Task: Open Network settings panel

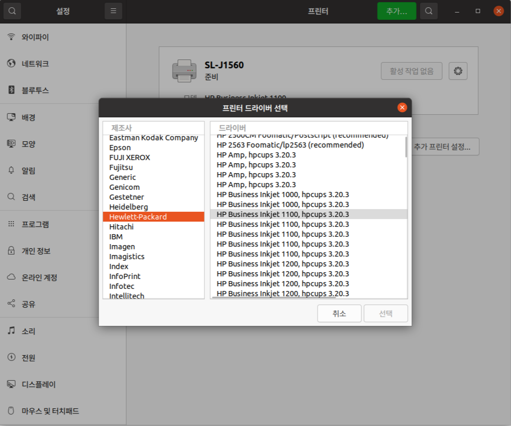Action: coord(63,64)
